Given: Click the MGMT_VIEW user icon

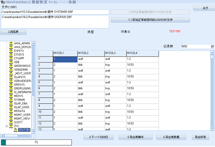Looking at the screenshot, I should (11, 118).
